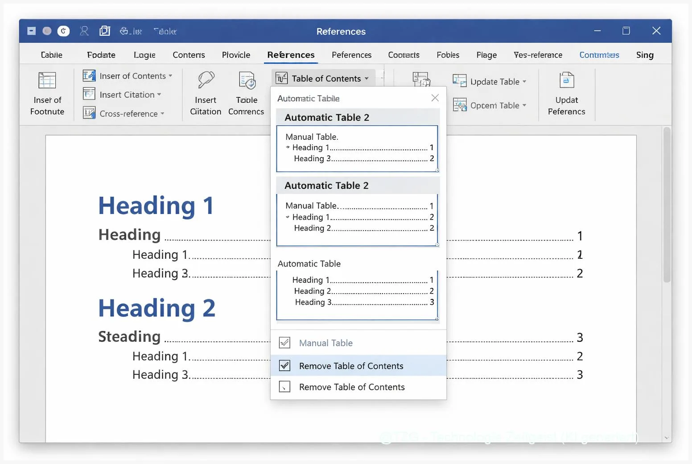Click the Contumtas link in ribbon
This screenshot has height=464, width=692.
coord(599,55)
